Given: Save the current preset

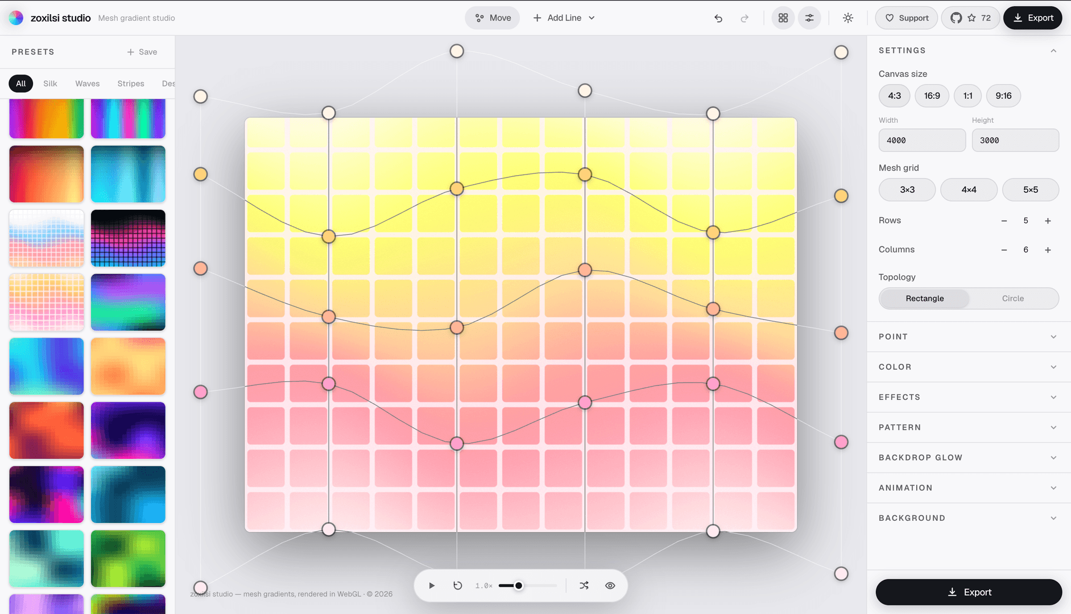Looking at the screenshot, I should [x=142, y=52].
